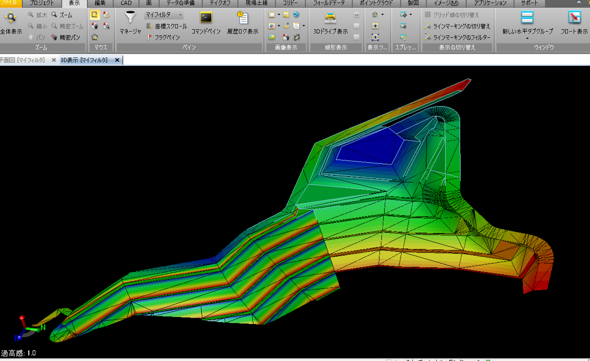Select the ズーム magnifier tool

[x=62, y=15]
